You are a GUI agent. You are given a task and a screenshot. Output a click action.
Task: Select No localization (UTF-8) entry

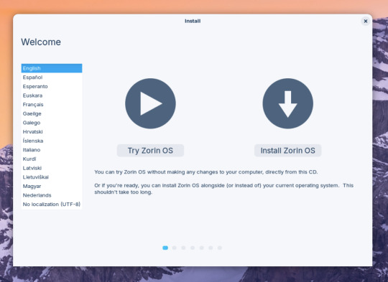pos(52,205)
